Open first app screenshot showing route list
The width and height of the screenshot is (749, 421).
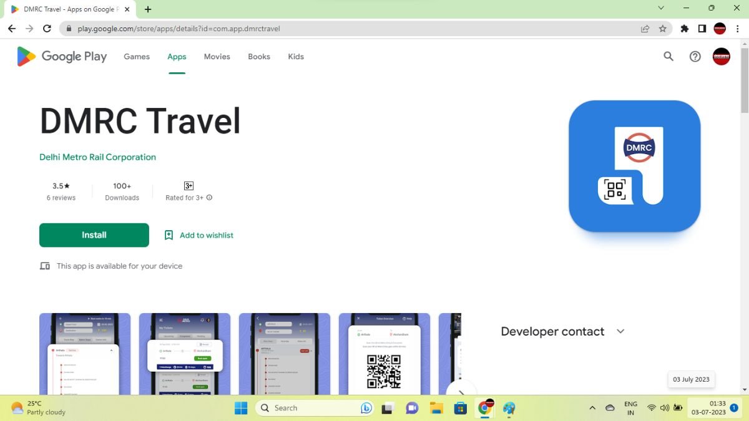(x=85, y=354)
